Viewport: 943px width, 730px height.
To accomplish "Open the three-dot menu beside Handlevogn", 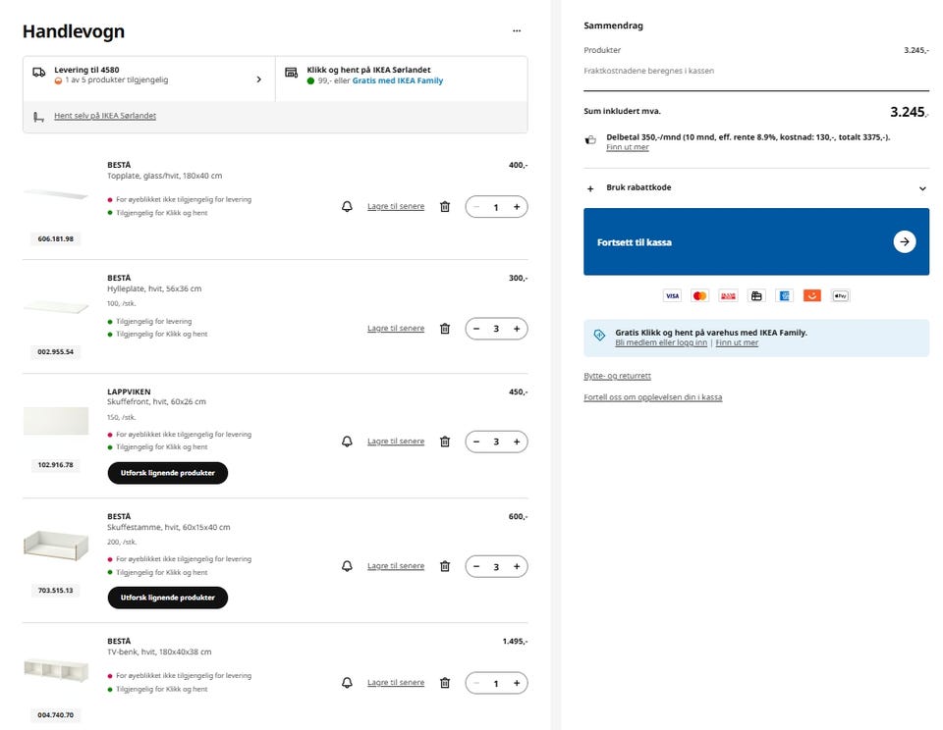I will (x=517, y=30).
